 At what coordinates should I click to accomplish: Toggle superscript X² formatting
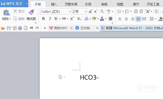(x=72, y=19)
